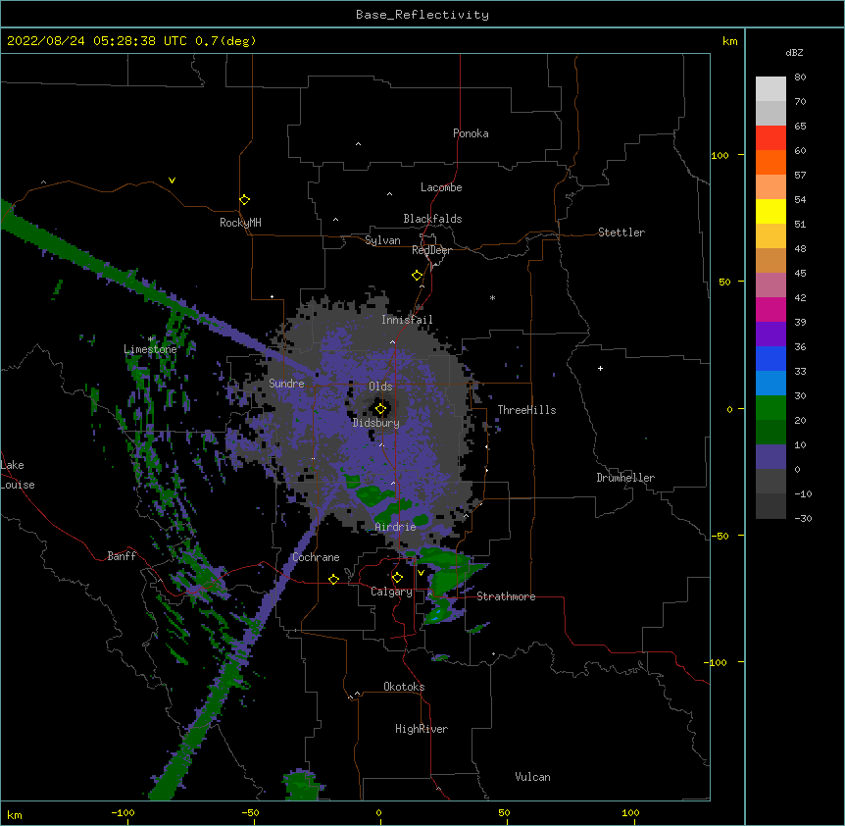Click the Calgary city label
Viewport: 845px width, 826px height.
point(392,592)
